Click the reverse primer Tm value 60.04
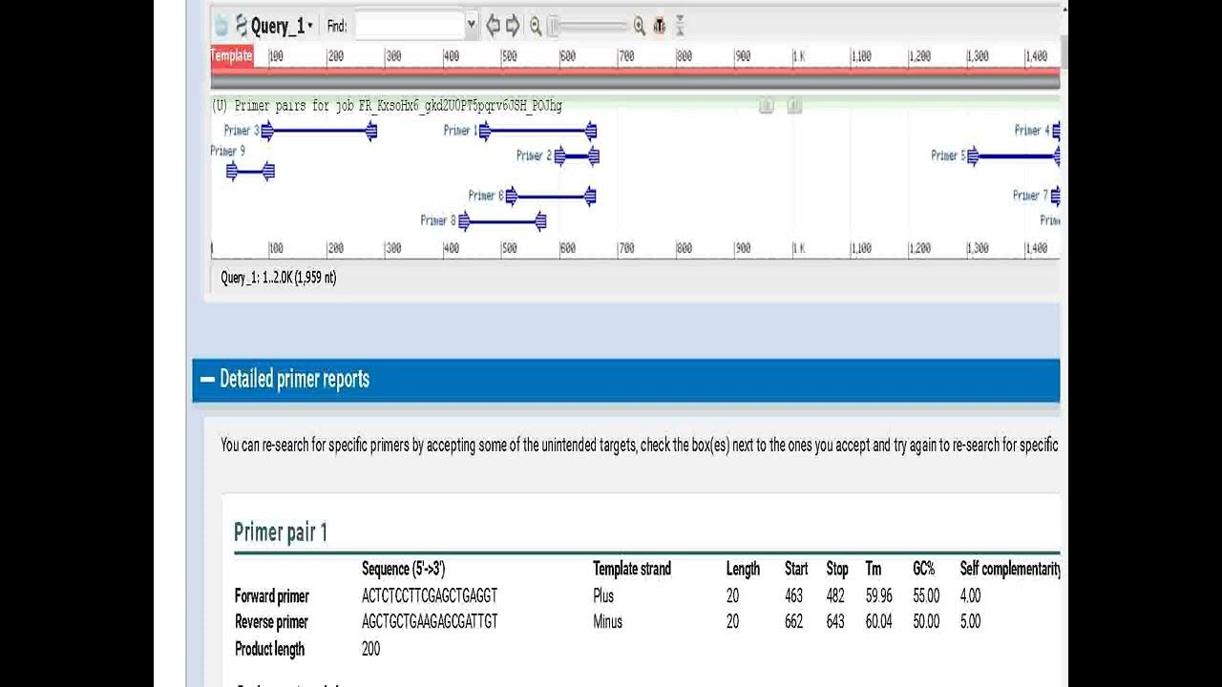This screenshot has width=1222, height=687. click(x=878, y=621)
